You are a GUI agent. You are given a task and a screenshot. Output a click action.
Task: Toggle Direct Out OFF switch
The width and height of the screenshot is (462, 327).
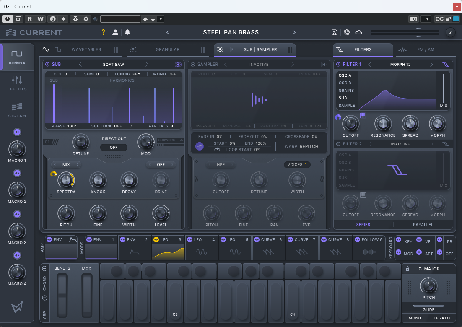pos(114,147)
